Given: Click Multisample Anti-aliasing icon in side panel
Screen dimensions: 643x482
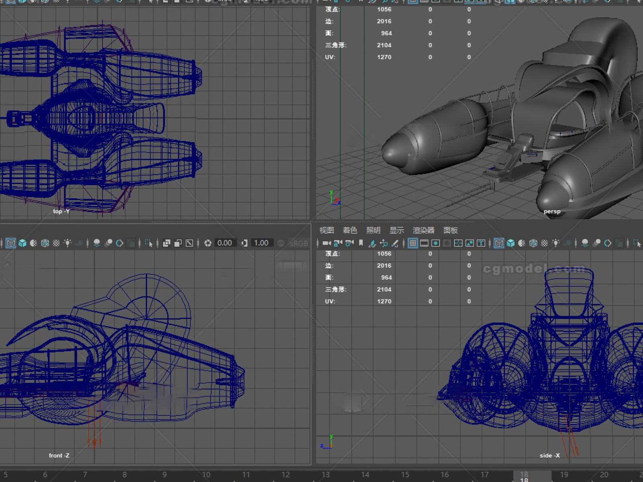Looking at the screenshot, I should pos(608,243).
